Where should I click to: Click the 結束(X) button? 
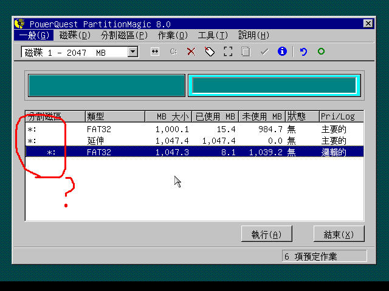[x=339, y=234]
